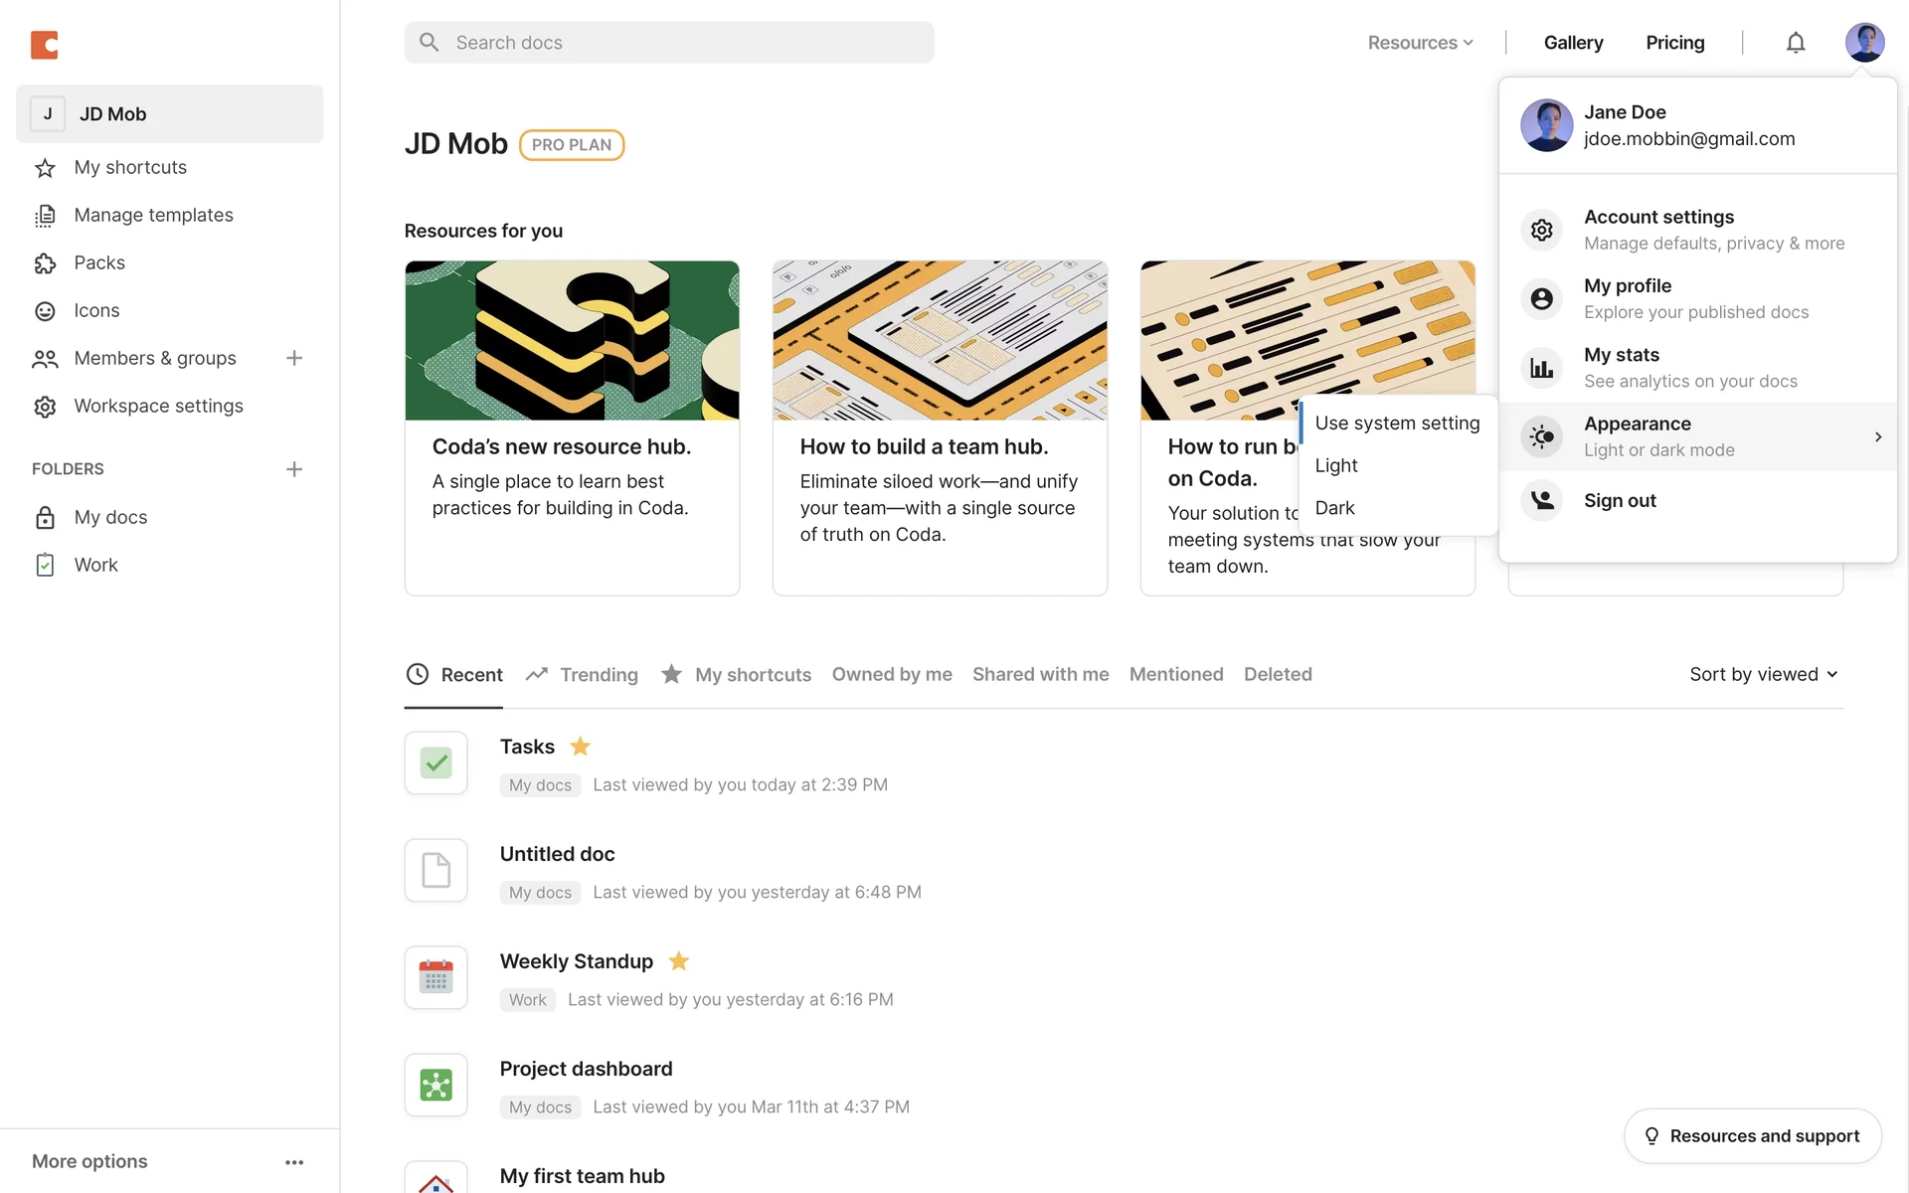The width and height of the screenshot is (1909, 1193).
Task: Click the Coda logo icon
Action: click(x=45, y=44)
